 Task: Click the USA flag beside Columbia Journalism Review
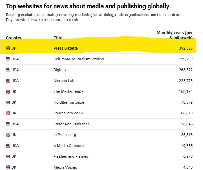8,59
